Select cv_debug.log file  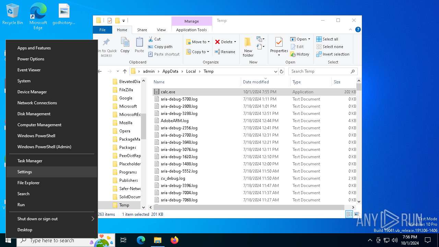tap(254, 178)
